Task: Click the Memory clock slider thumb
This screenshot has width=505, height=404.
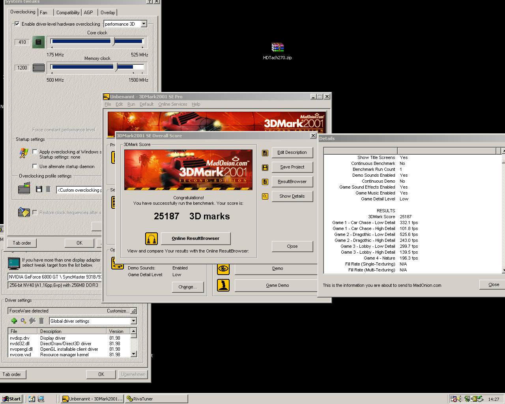Action: tap(116, 67)
